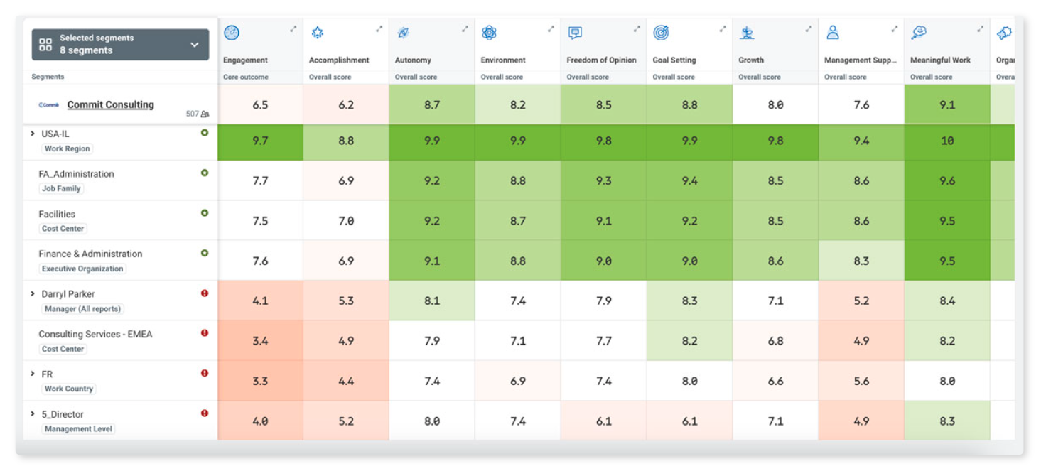Click the red alert indicator beside Darryl Parker
The width and height of the screenshot is (1041, 476).
[x=203, y=292]
